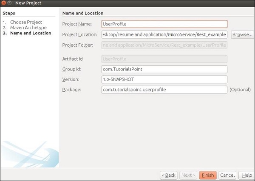Click the disabled Artifact Id field

(x=164, y=59)
